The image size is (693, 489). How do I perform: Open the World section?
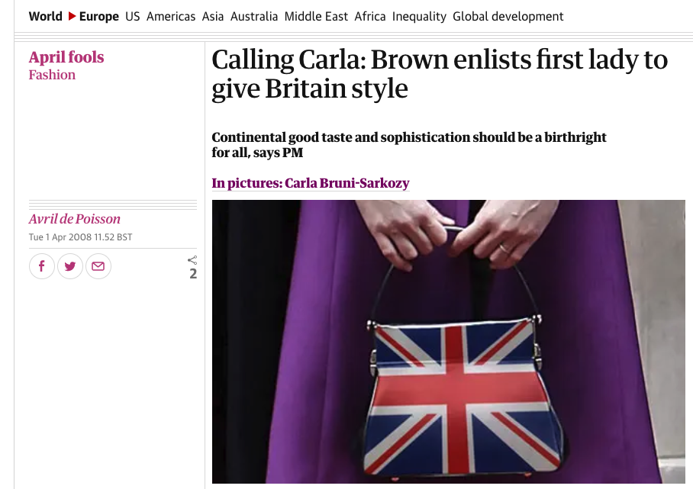[x=45, y=16]
